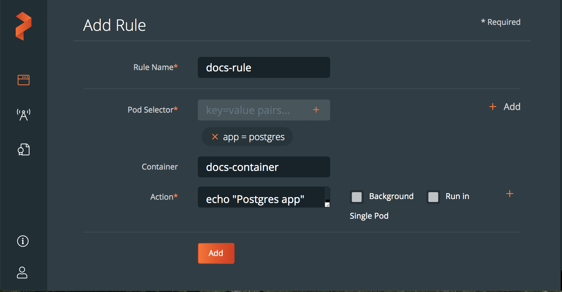The width and height of the screenshot is (562, 292).
Task: Select the Container field with docs-container
Action: [264, 167]
